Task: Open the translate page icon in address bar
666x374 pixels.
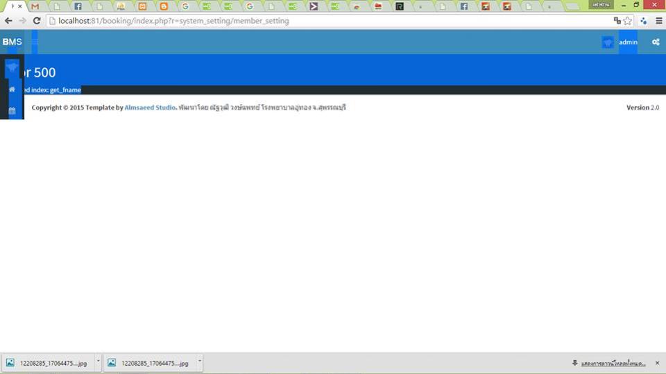Action: click(617, 20)
